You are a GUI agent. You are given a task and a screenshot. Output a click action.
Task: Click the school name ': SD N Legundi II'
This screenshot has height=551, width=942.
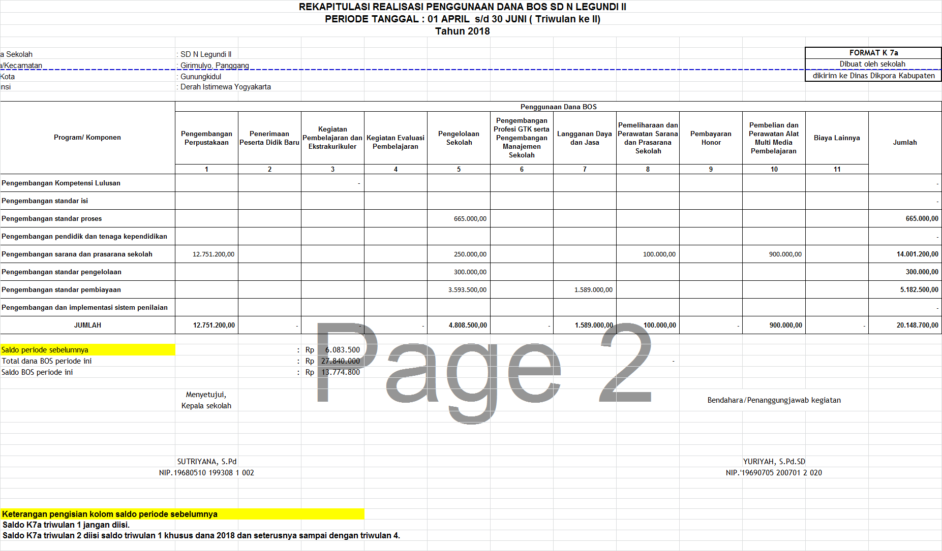click(204, 54)
